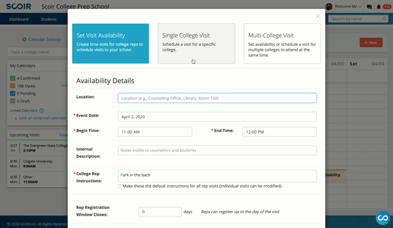Go to the Students menu item
The width and height of the screenshot is (393, 228).
coord(49,19)
